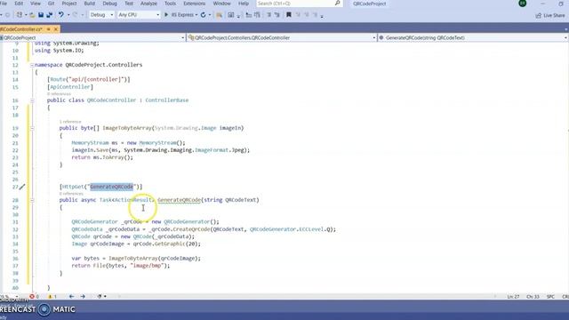The height and width of the screenshot is (320, 569).
Task: Open the Git menu
Action: [x=52, y=4]
